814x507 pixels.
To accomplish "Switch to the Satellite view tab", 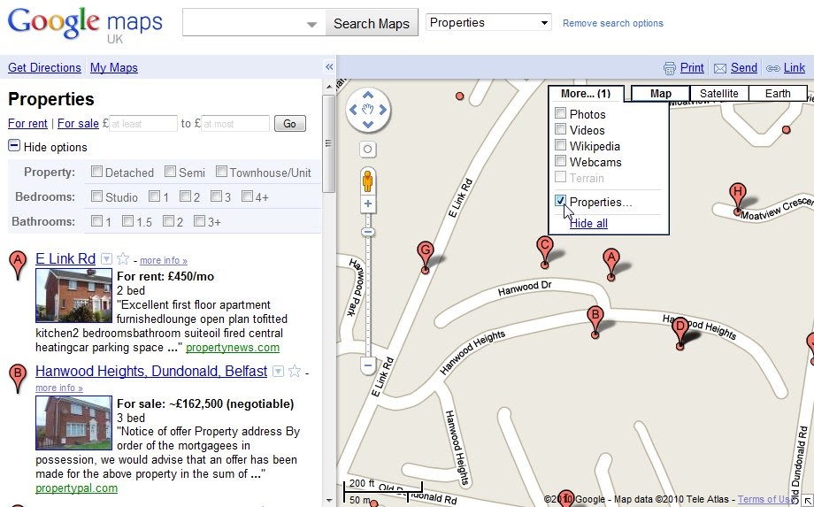I will (719, 94).
